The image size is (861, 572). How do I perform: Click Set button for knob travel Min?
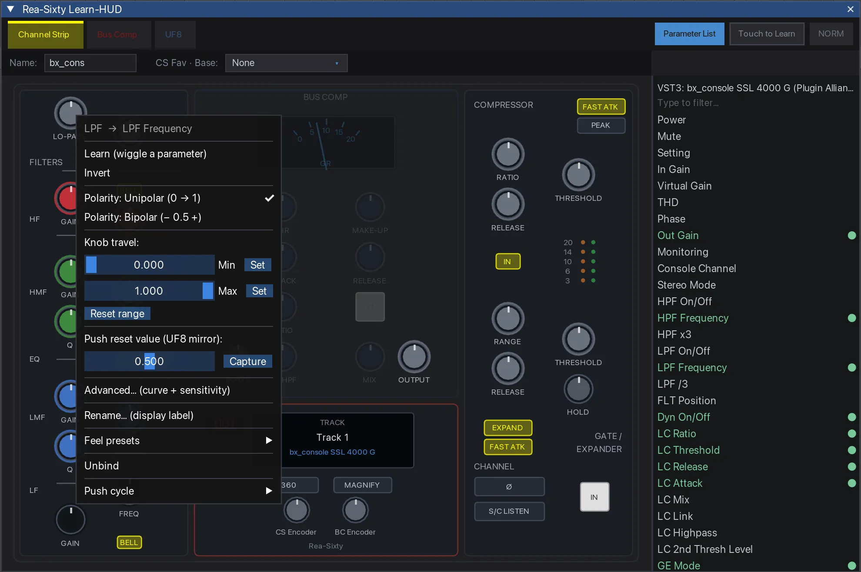click(258, 265)
